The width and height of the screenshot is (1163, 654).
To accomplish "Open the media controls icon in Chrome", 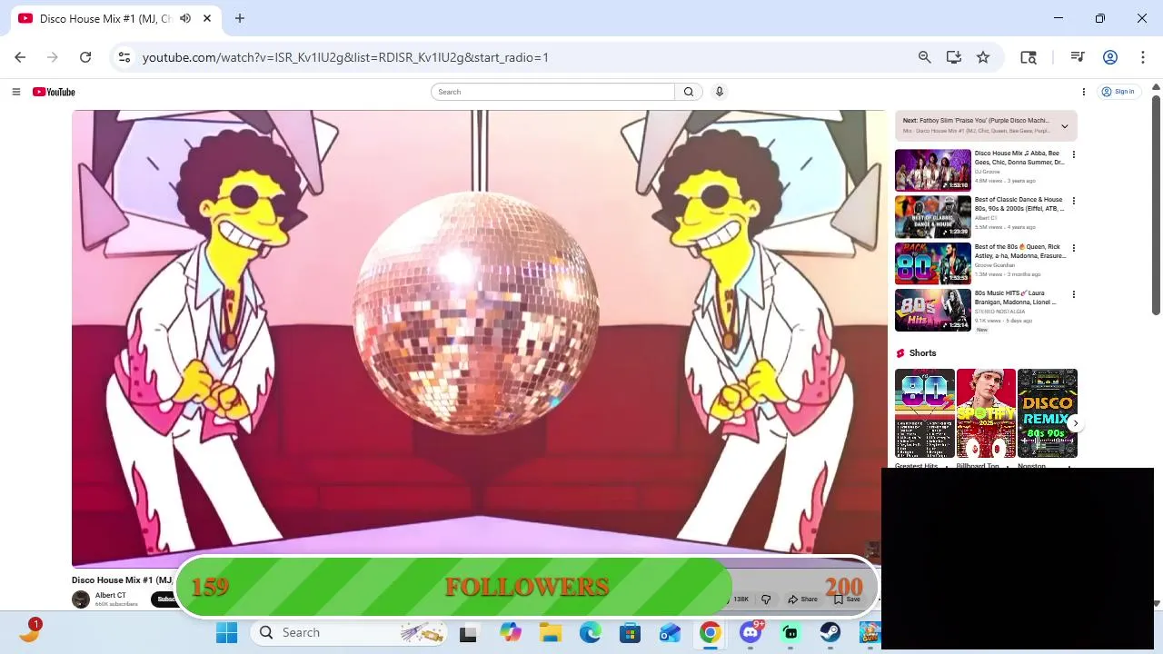I will (x=1078, y=57).
